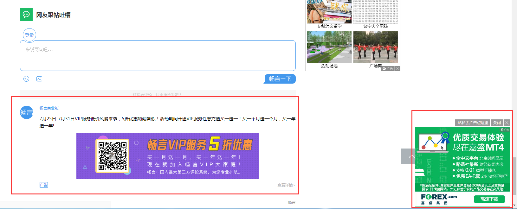This screenshot has height=209, width=517.
Task: Click the laptop chart graphic in forex ad
Action: coord(434,142)
